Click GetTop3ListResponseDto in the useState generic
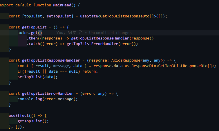This screenshot has width=219, height=131. pos(125,16)
